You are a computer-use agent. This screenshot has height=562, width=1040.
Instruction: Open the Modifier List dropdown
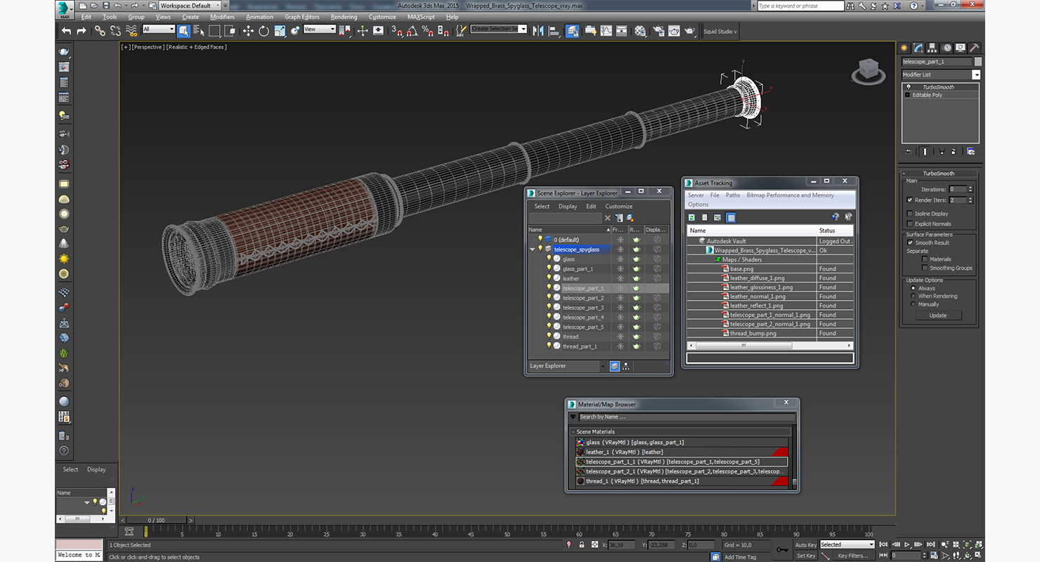coord(976,74)
